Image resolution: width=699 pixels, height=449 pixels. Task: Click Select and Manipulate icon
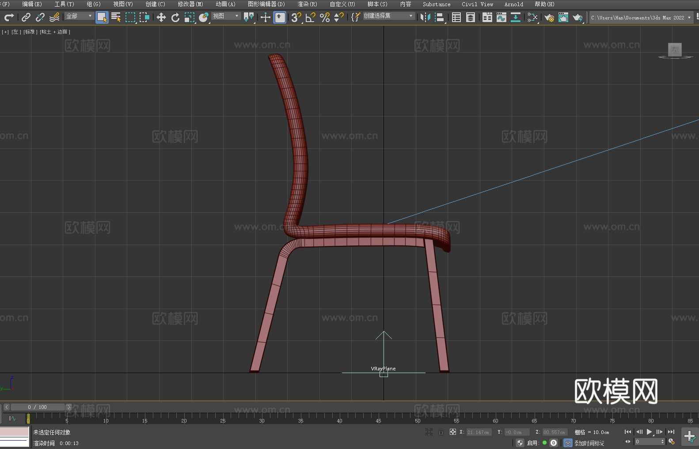pos(266,17)
